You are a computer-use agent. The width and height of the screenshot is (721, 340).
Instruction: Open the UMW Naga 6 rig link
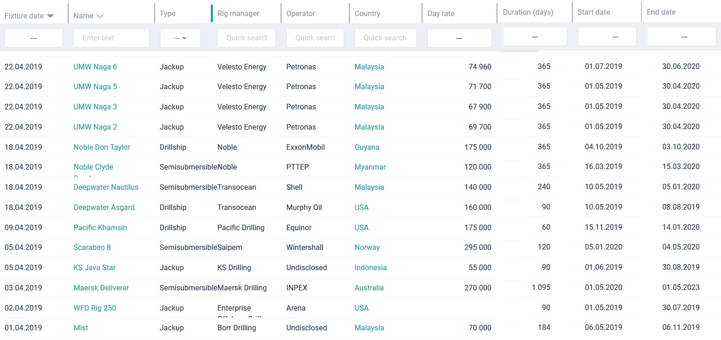point(95,67)
